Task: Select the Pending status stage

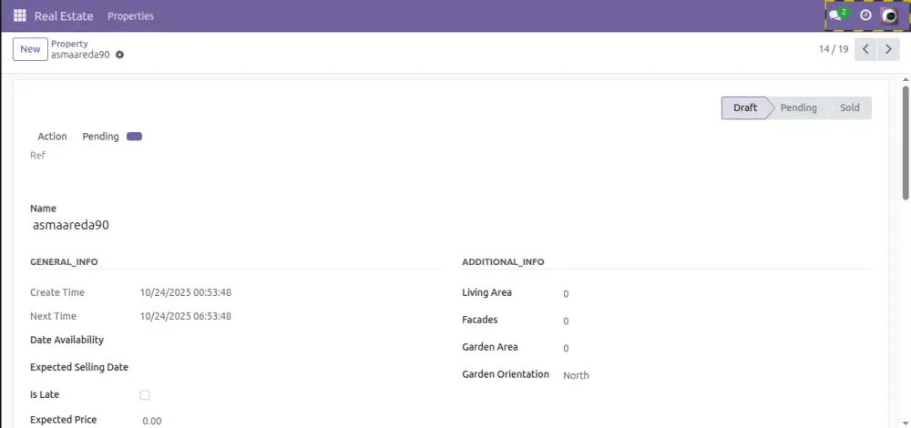Action: (x=798, y=108)
